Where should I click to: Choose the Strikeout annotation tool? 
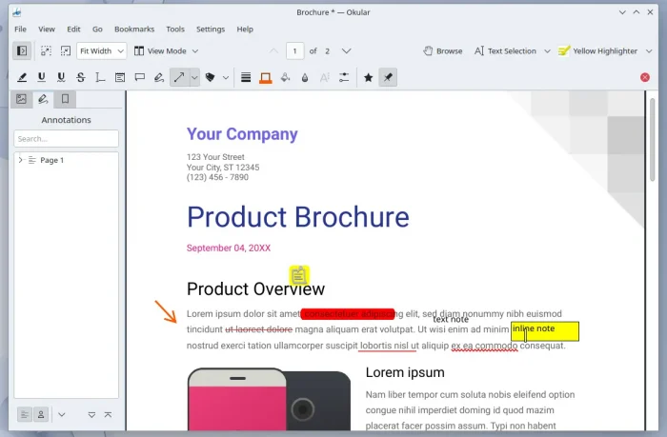point(81,77)
